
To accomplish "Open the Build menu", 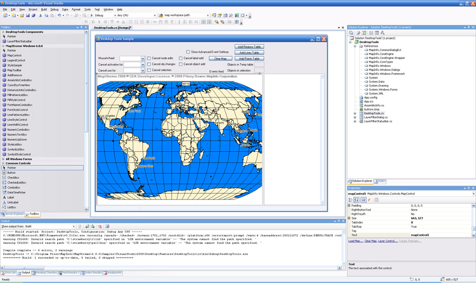I will [x=44, y=9].
